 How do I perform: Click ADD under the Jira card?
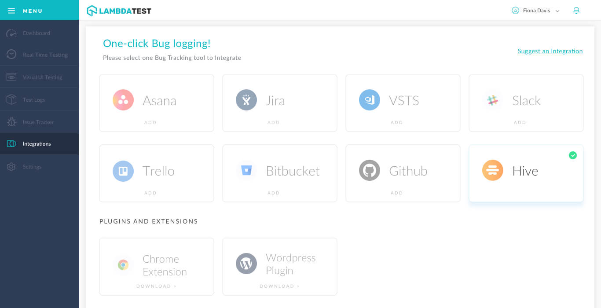tap(274, 122)
